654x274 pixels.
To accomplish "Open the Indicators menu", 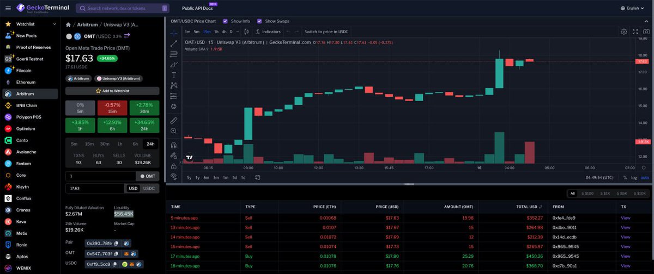I will click(x=268, y=32).
